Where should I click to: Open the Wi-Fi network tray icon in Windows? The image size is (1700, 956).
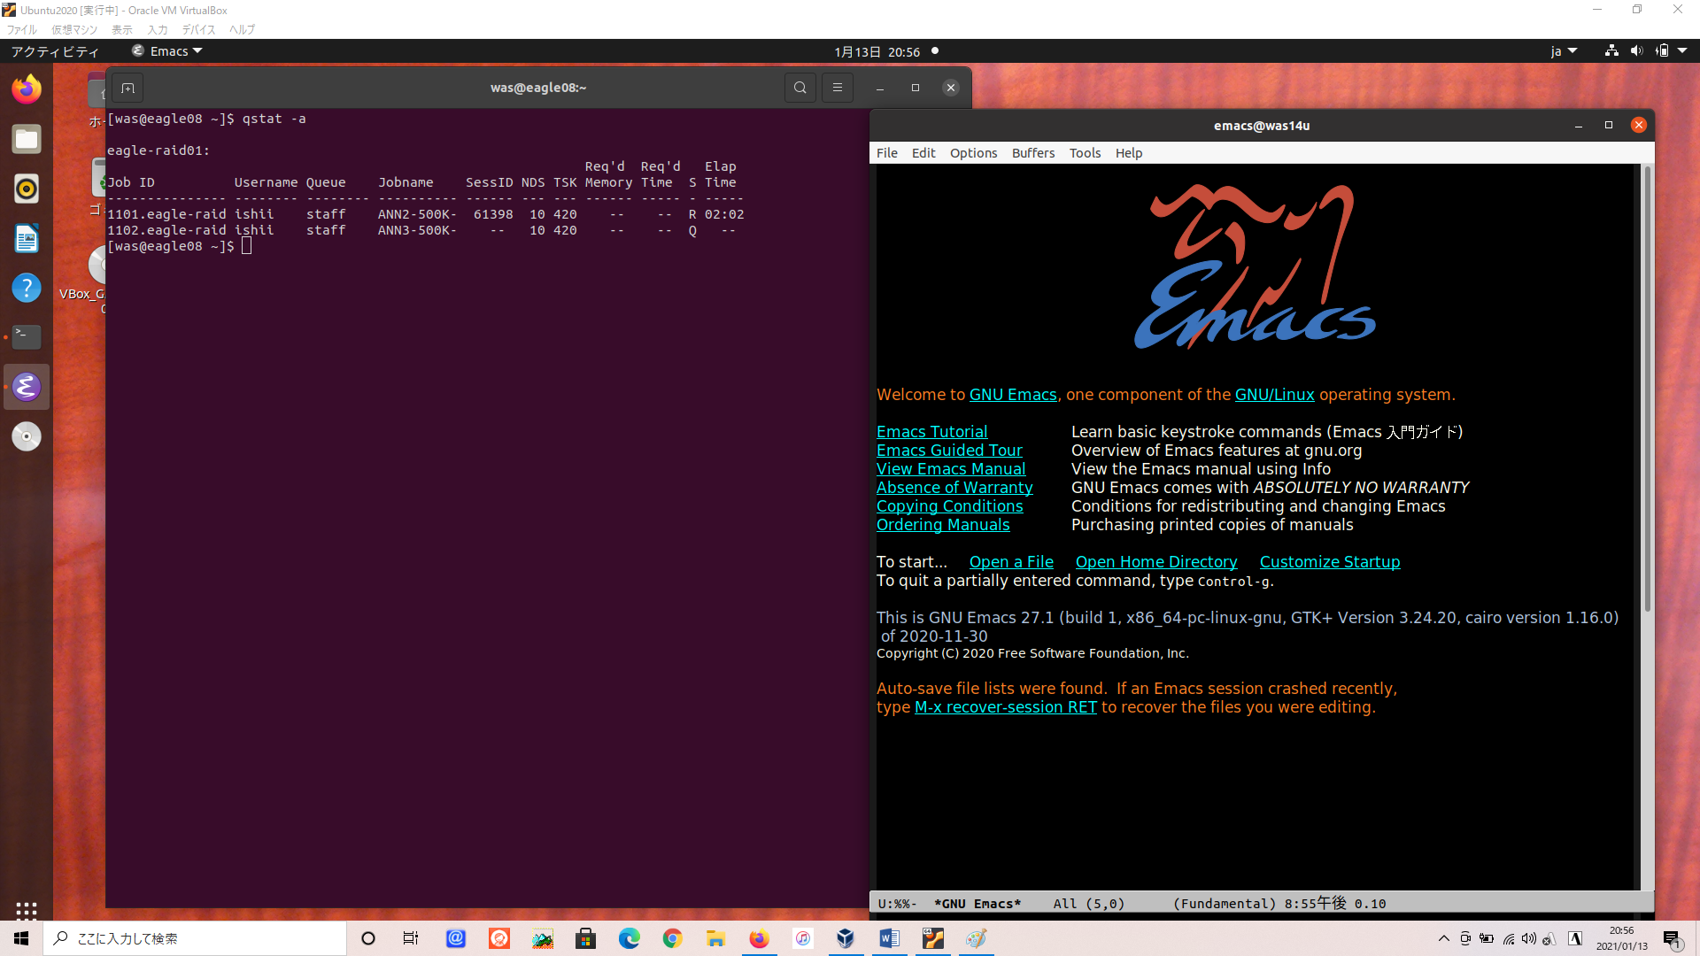coord(1508,938)
